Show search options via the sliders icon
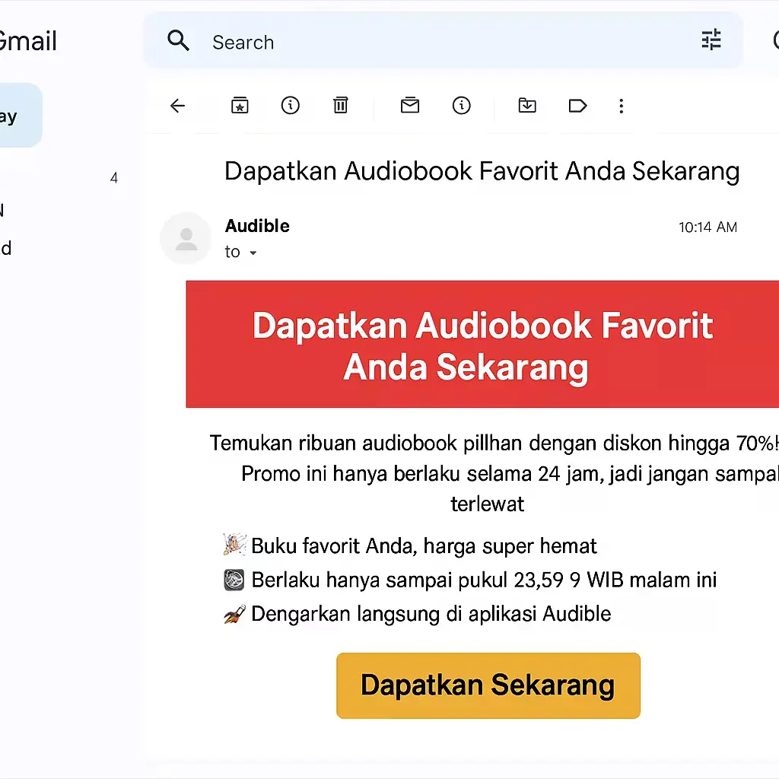Image resolution: width=779 pixels, height=779 pixels. 711,40
